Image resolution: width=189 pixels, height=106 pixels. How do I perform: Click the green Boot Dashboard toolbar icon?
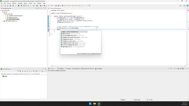pos(19,6)
